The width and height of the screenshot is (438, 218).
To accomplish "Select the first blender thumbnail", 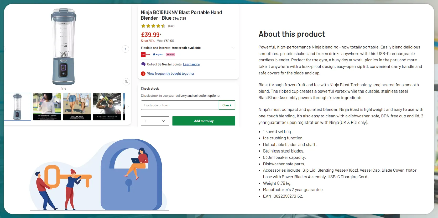I will 17,107.
